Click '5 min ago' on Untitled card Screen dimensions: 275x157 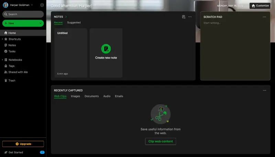point(63,74)
